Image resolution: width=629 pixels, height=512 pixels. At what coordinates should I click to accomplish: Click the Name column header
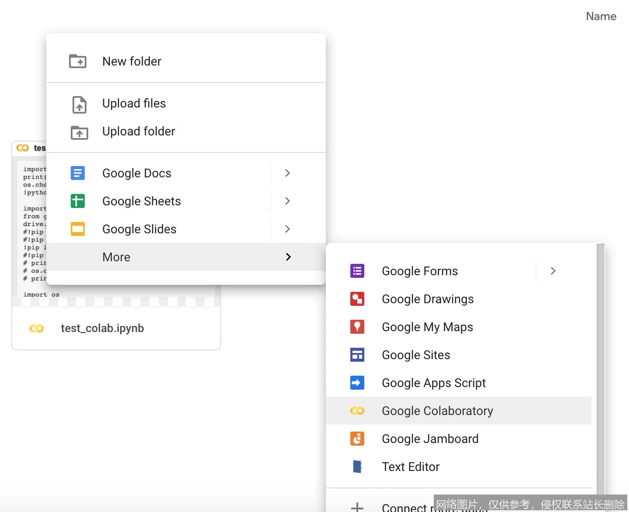coord(601,17)
